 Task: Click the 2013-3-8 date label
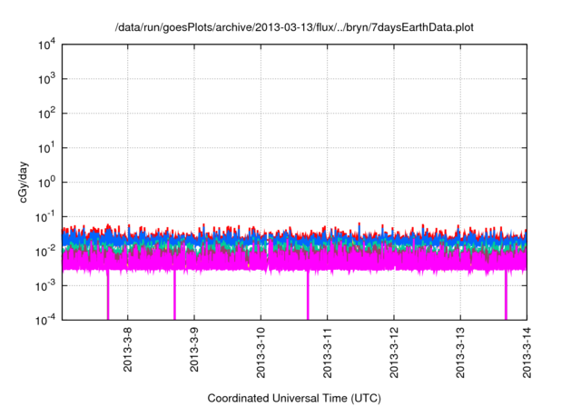[x=128, y=349]
